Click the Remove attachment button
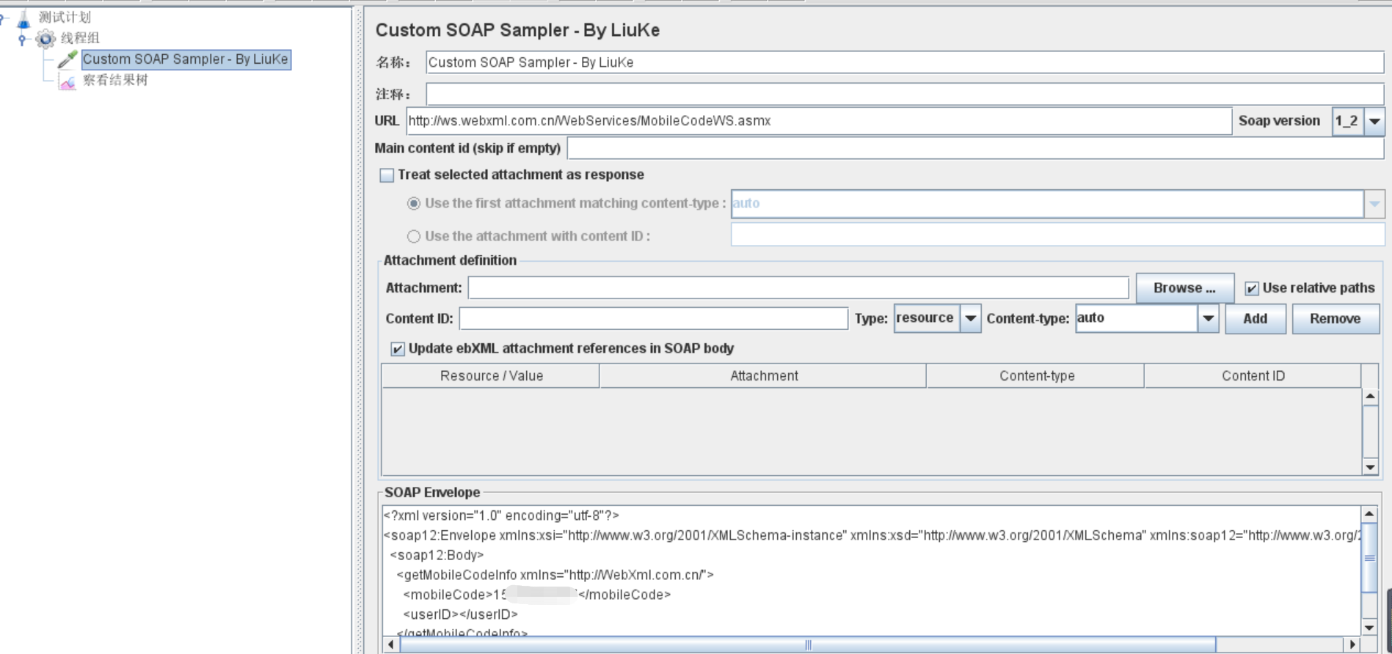The height and width of the screenshot is (654, 1392). [1335, 319]
